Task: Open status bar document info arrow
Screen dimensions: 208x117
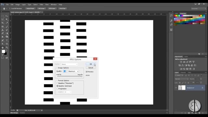Action: pyautogui.click(x=42, y=110)
